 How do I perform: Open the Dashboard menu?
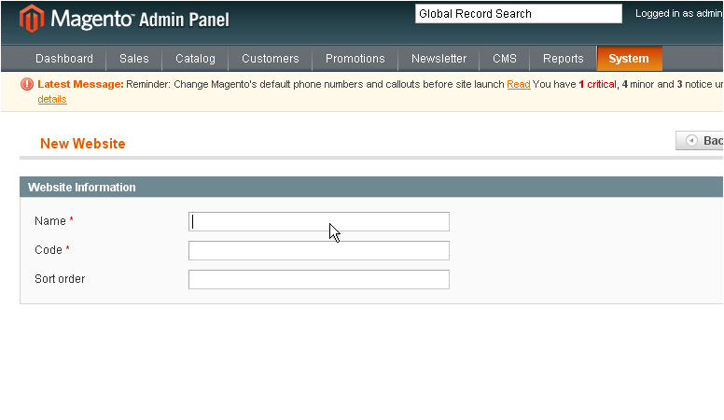click(x=64, y=59)
